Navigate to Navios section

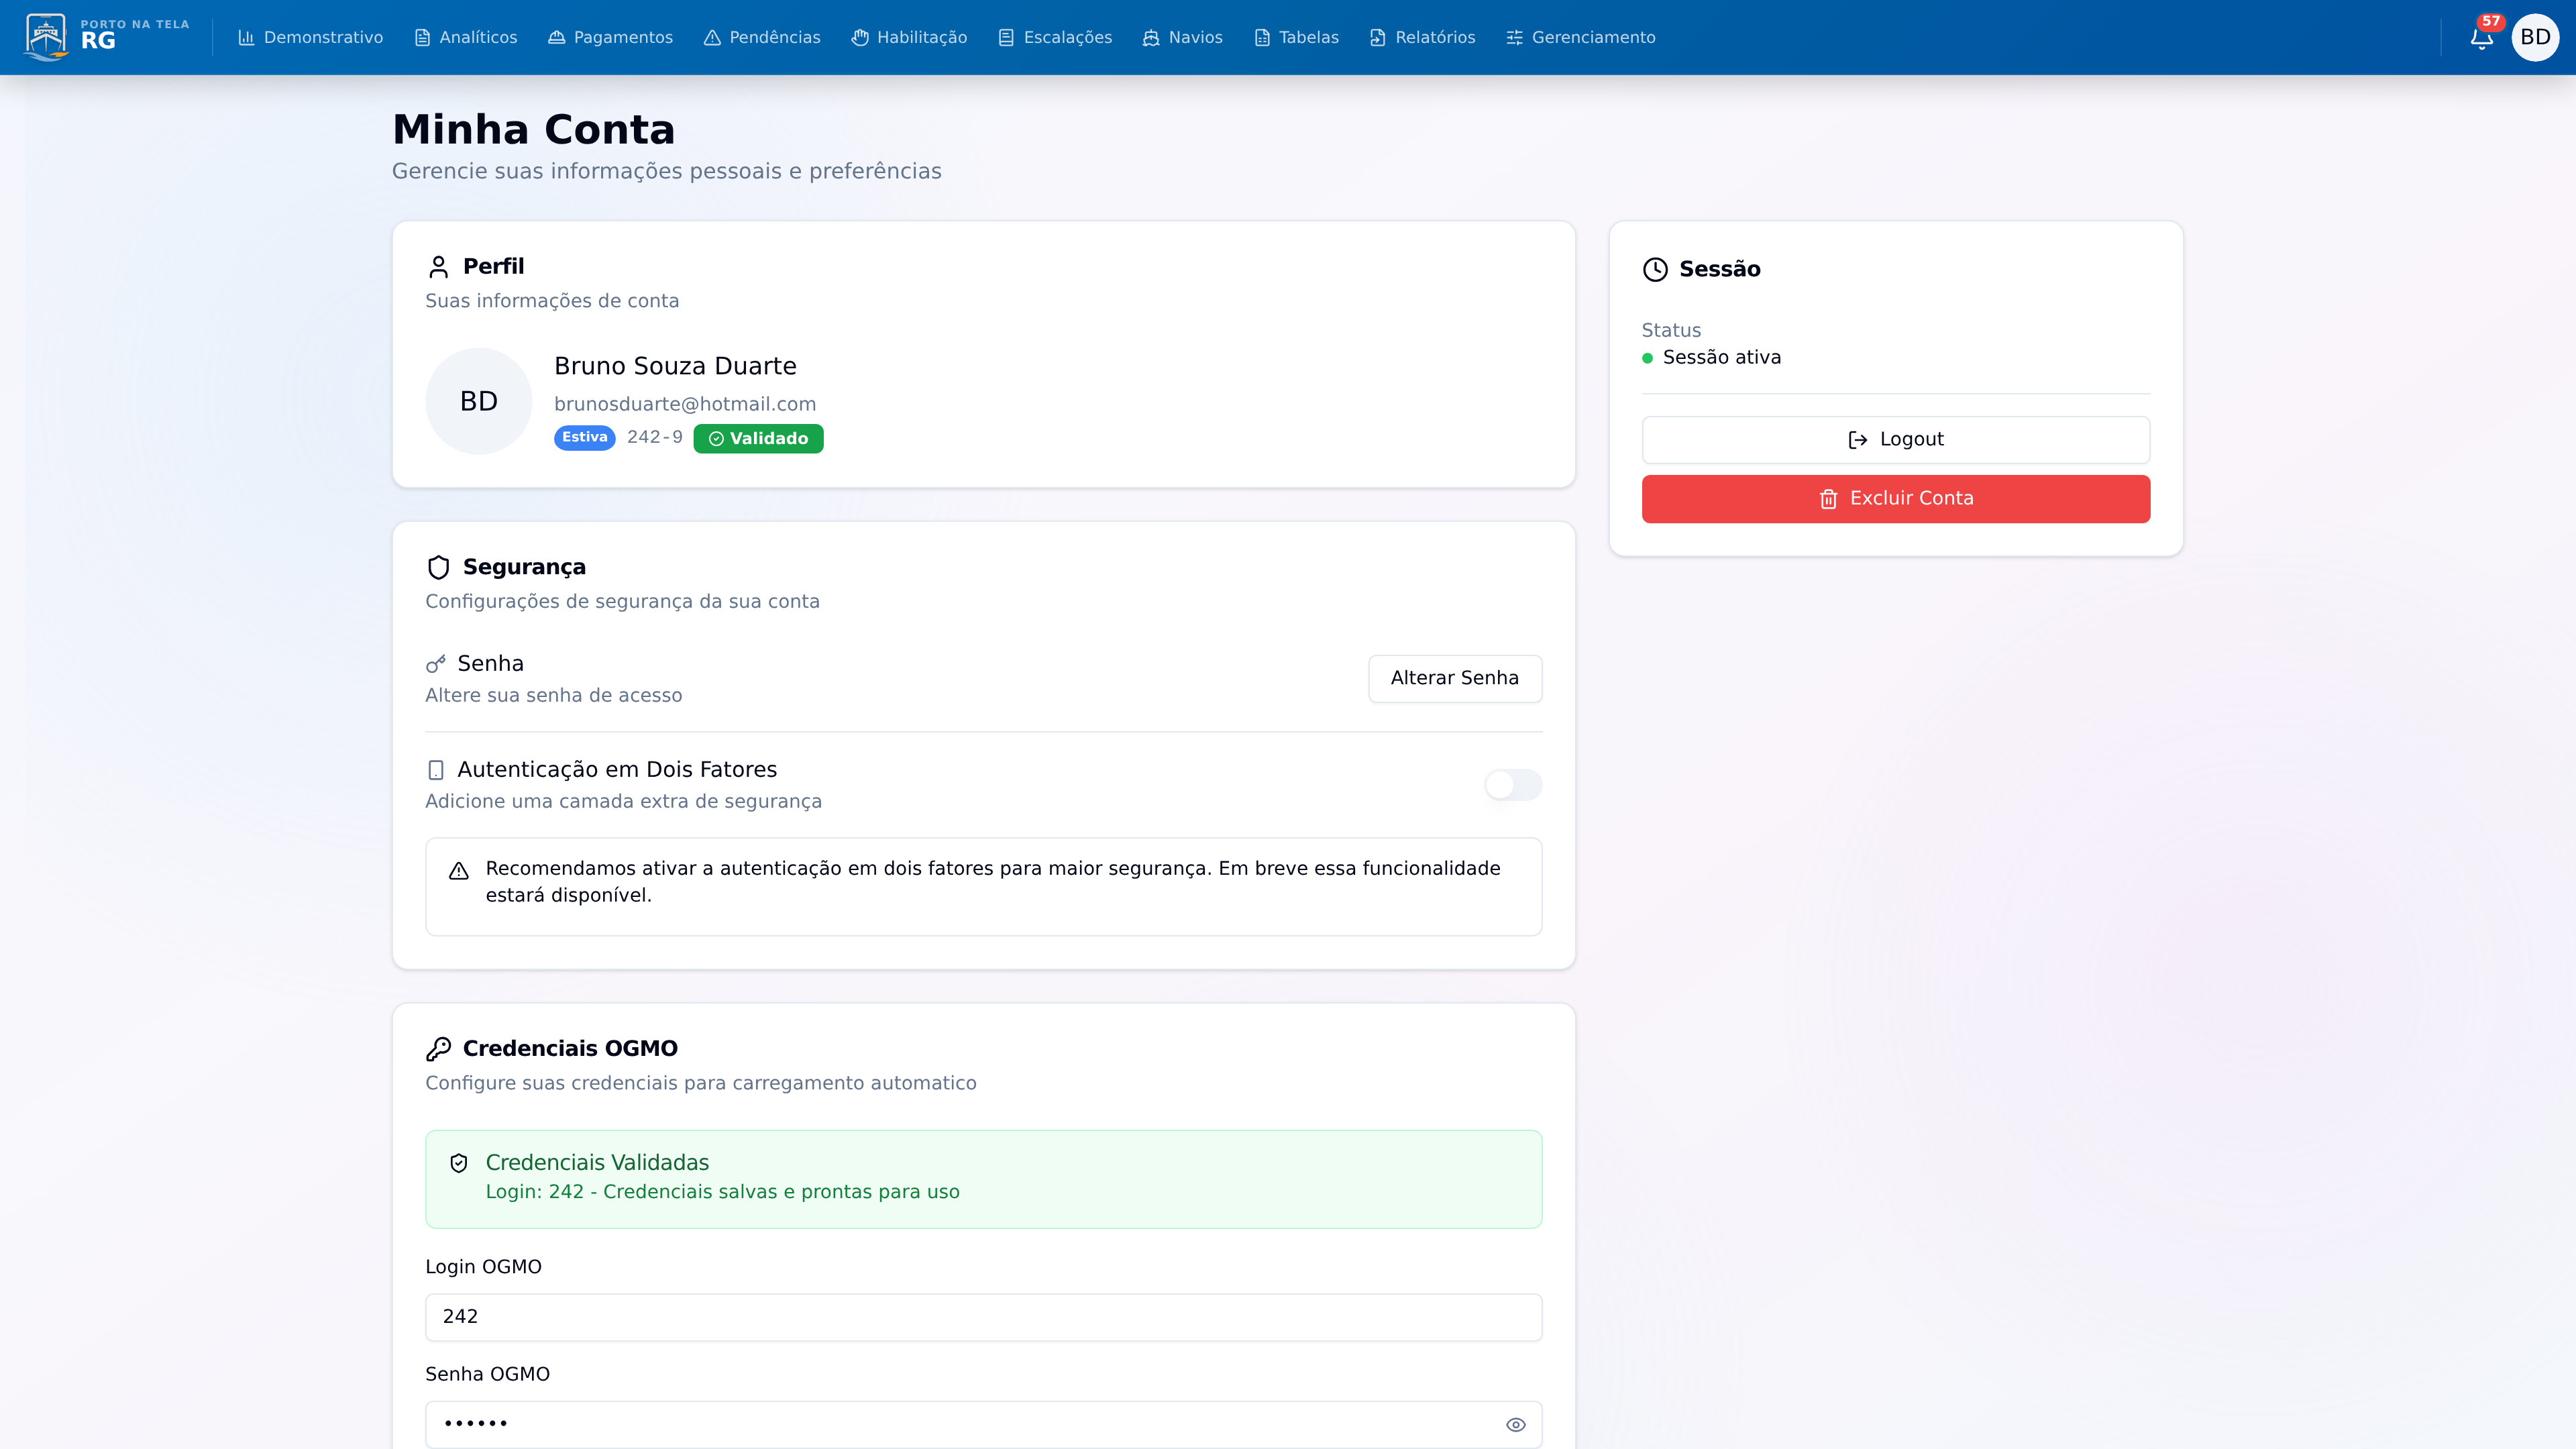pos(1183,37)
